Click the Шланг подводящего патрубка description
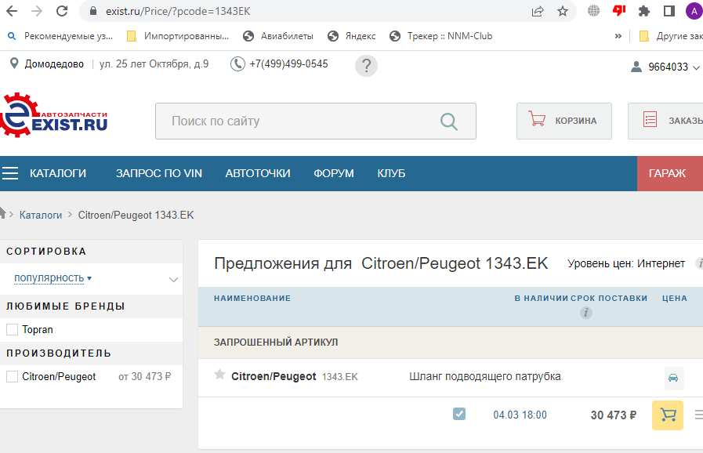This screenshot has height=453, width=703. (484, 376)
